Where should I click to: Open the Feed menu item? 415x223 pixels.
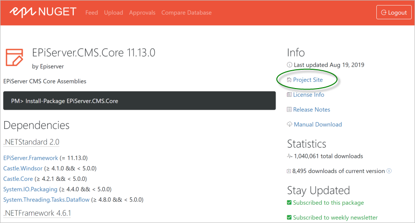point(92,13)
